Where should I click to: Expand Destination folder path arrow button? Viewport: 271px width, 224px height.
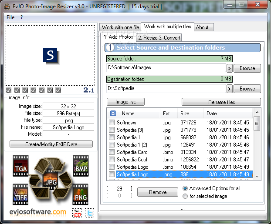(229, 89)
